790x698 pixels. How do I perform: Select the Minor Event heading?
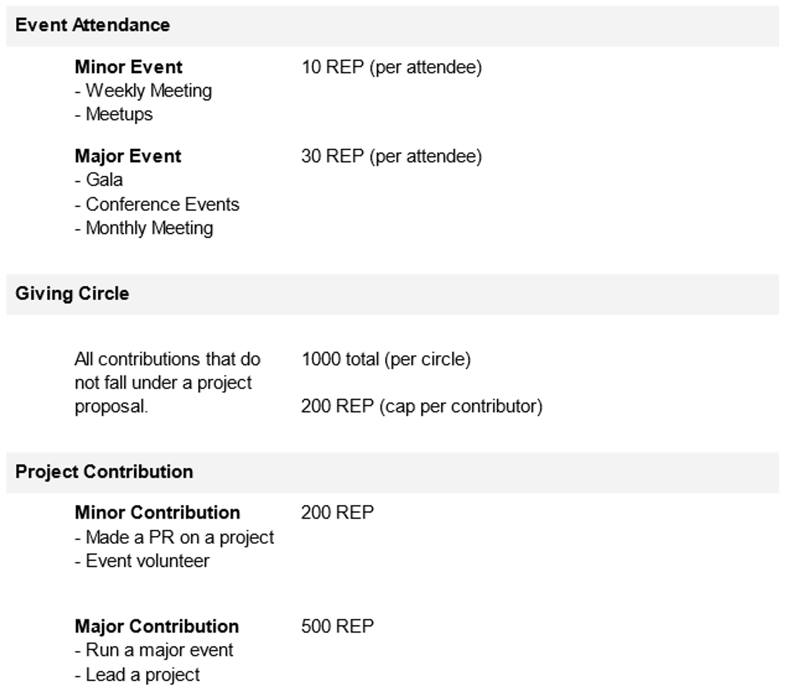pos(129,67)
